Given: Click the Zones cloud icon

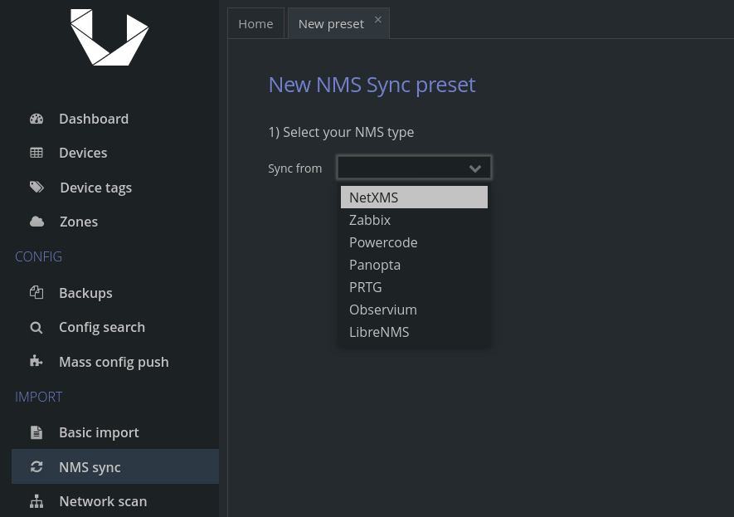Looking at the screenshot, I should [37, 222].
